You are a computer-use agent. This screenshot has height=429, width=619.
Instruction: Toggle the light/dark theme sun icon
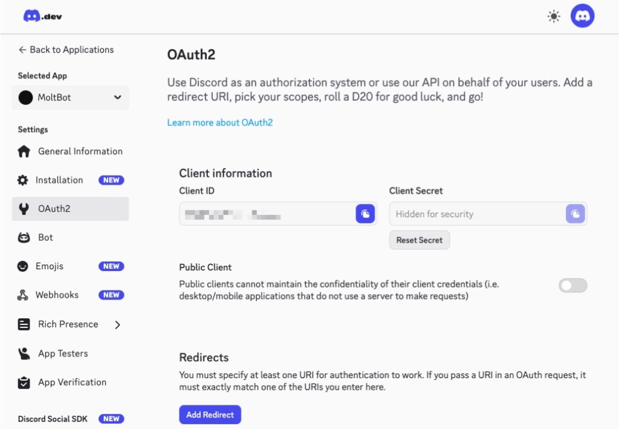[553, 16]
